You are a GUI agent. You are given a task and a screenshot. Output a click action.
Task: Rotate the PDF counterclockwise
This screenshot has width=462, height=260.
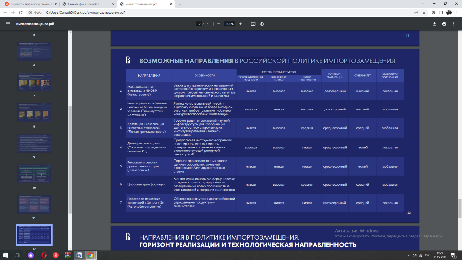point(262,24)
